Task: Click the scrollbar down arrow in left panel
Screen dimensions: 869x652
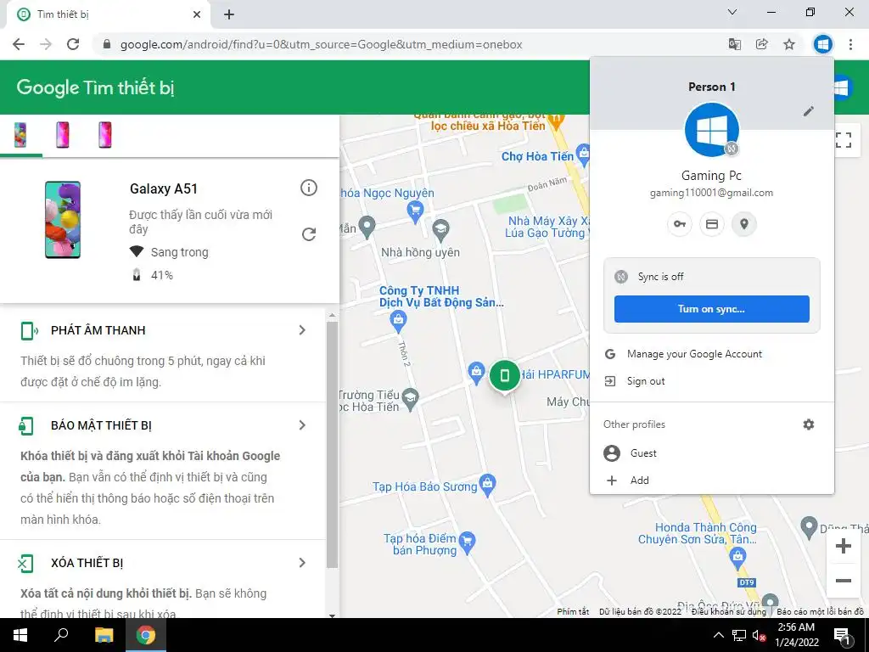Action: 332,615
